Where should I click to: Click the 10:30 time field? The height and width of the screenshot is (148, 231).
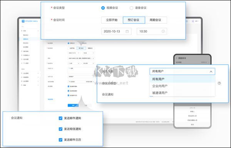pyautogui.click(x=152, y=31)
